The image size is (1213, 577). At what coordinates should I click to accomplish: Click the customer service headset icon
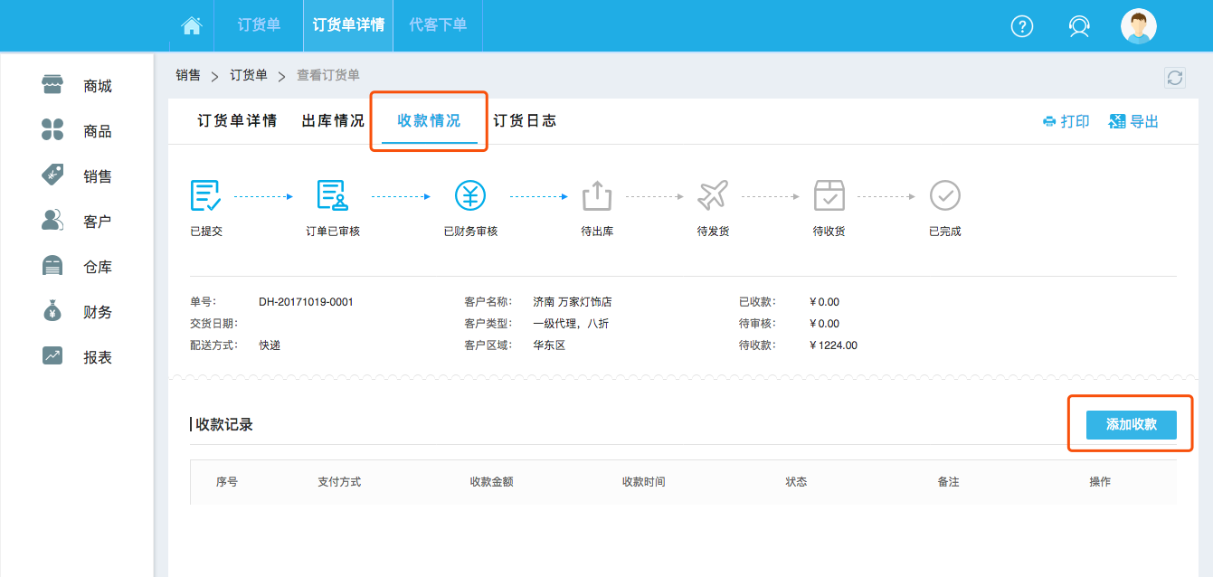pyautogui.click(x=1078, y=26)
